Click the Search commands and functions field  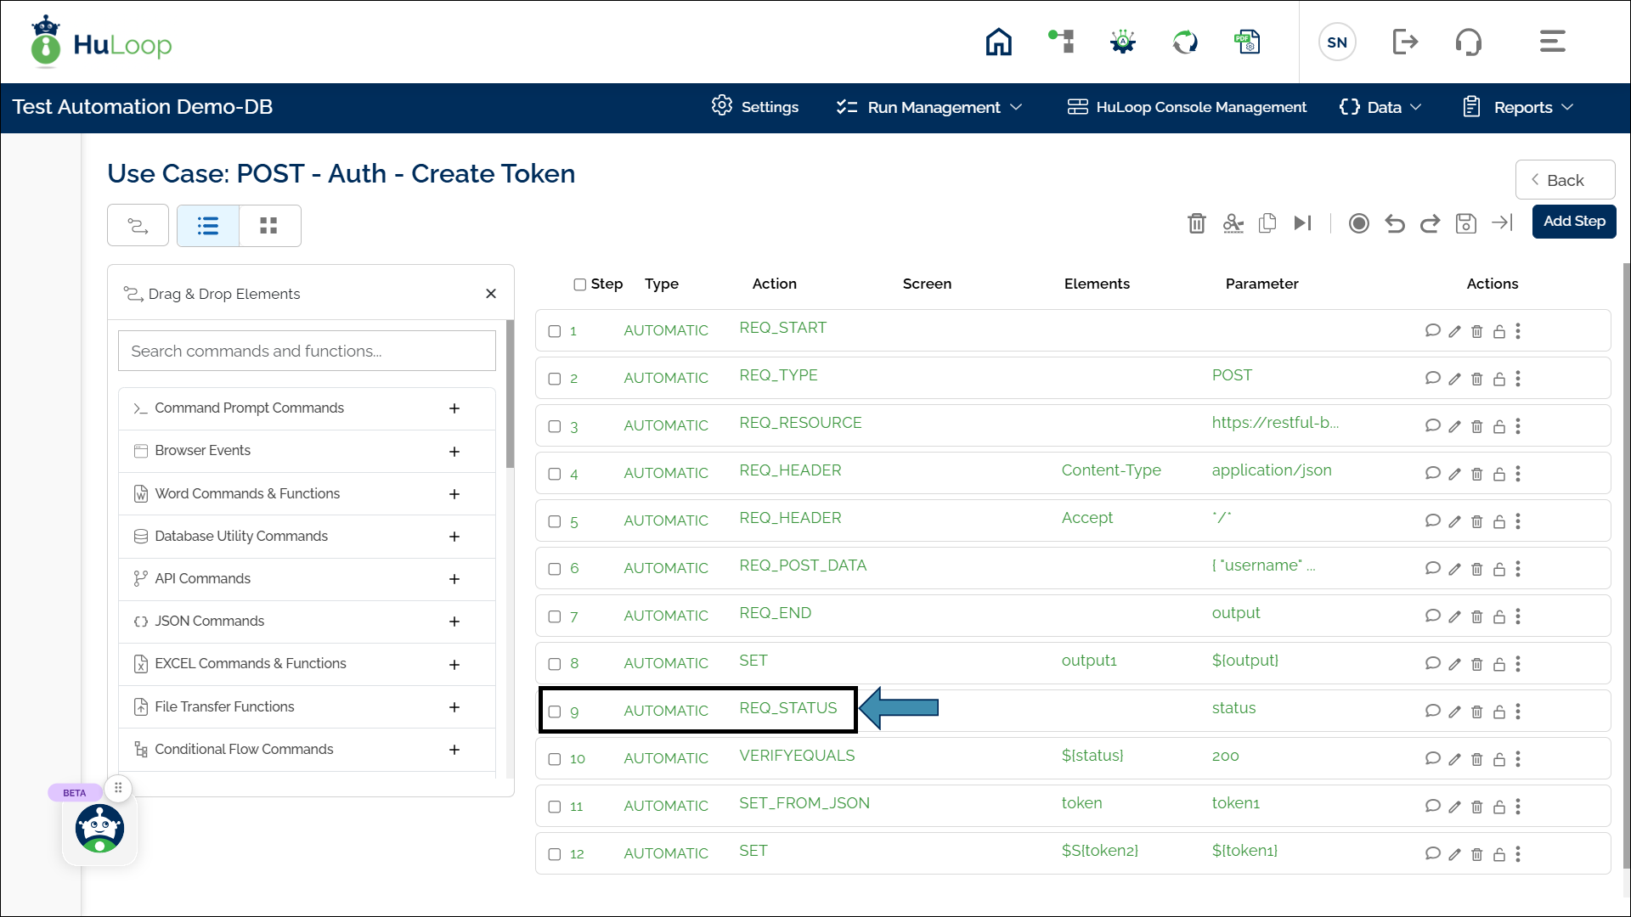[x=307, y=351]
